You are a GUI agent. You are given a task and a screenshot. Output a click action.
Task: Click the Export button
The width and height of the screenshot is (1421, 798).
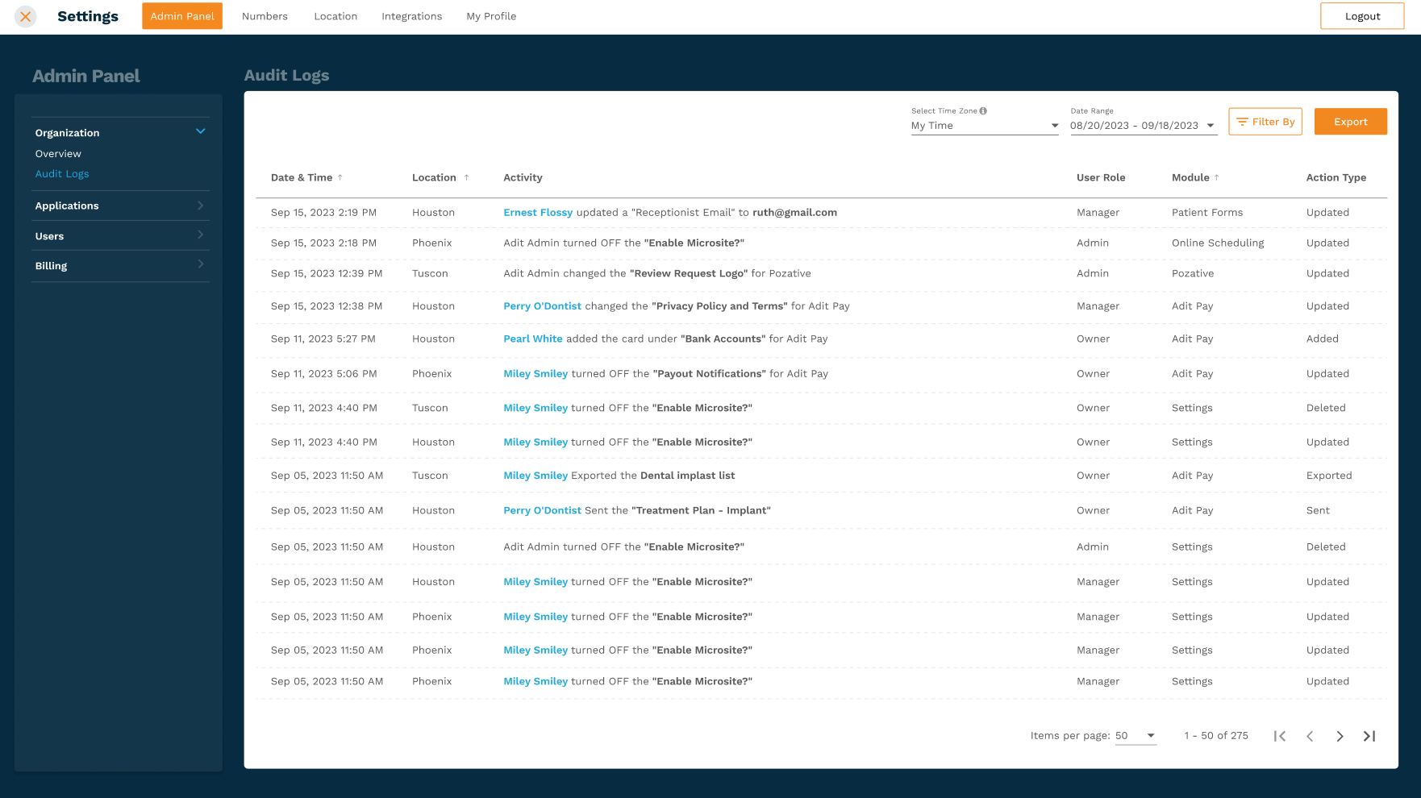tap(1351, 122)
